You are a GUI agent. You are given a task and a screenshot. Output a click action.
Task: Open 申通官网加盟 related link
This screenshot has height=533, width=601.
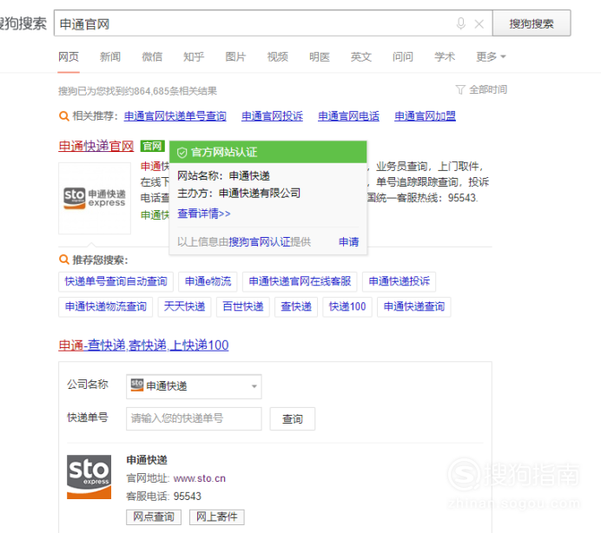coord(425,115)
